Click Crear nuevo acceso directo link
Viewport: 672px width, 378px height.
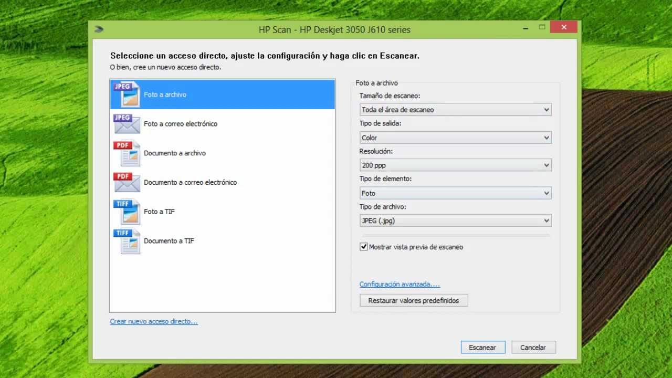tap(154, 321)
